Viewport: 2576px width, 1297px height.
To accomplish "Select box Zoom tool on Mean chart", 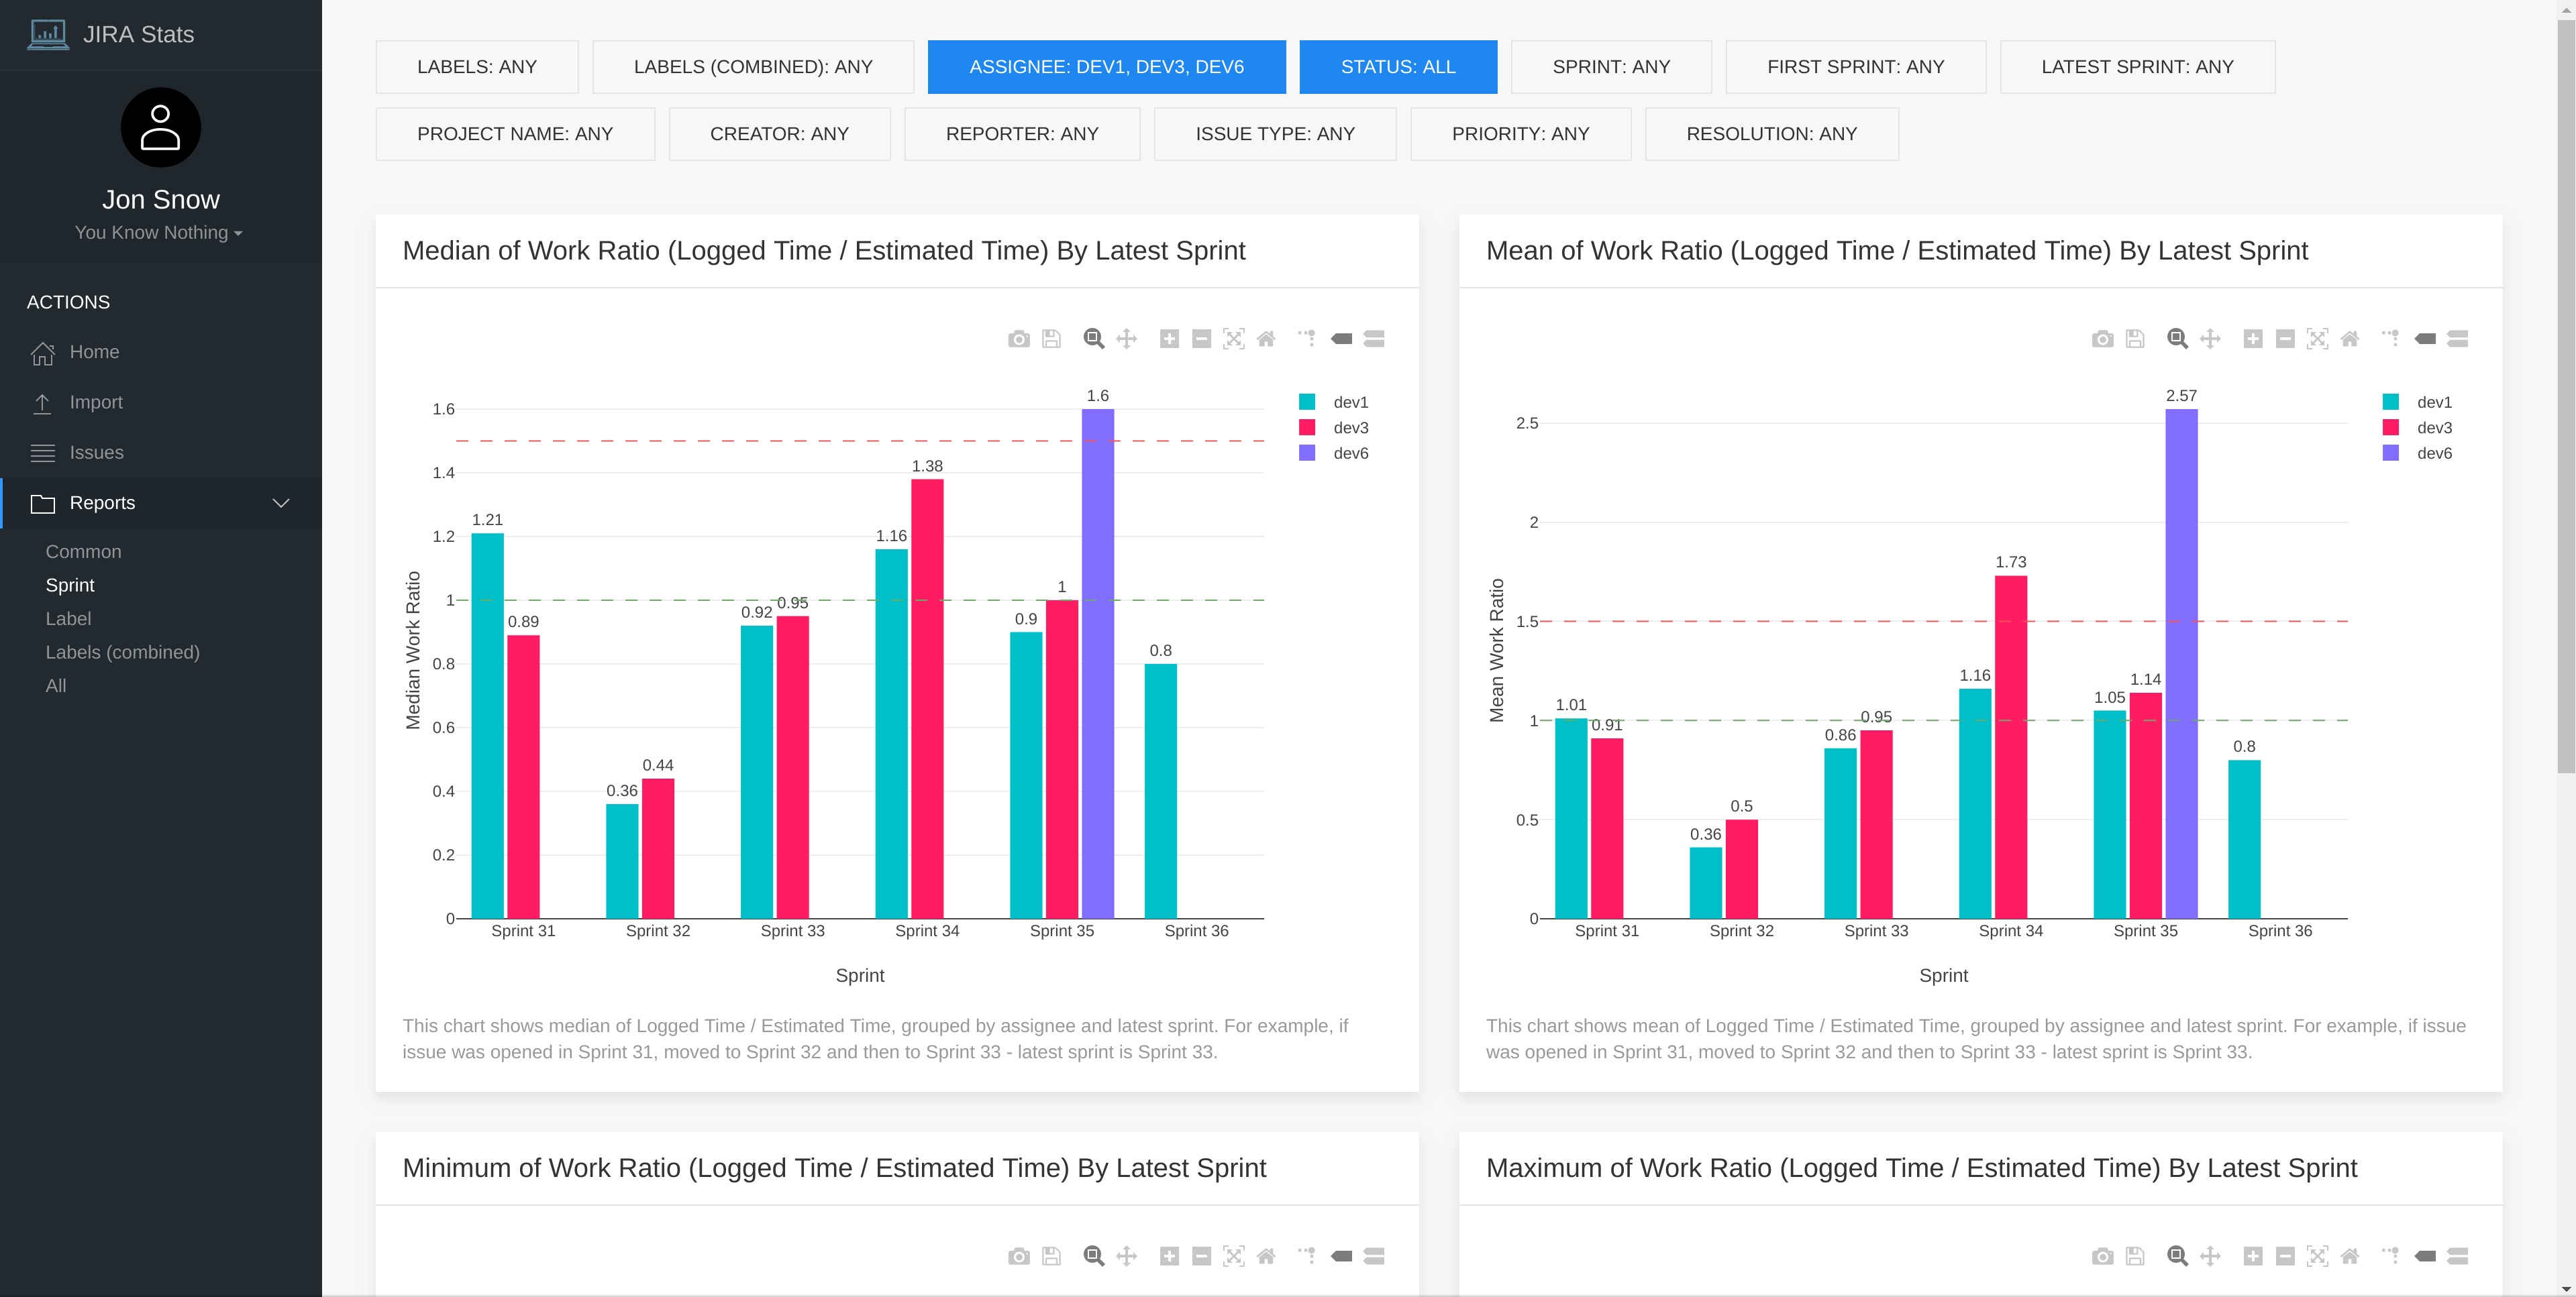I will pos(2177,339).
